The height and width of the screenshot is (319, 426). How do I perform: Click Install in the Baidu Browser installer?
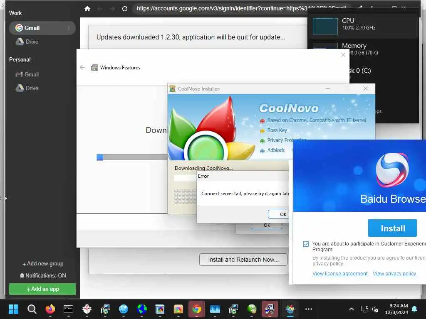[392, 228]
